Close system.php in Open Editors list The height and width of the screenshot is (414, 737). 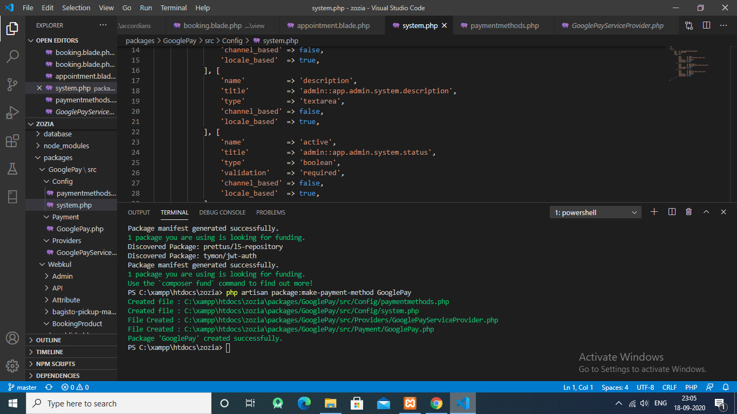tap(39, 88)
